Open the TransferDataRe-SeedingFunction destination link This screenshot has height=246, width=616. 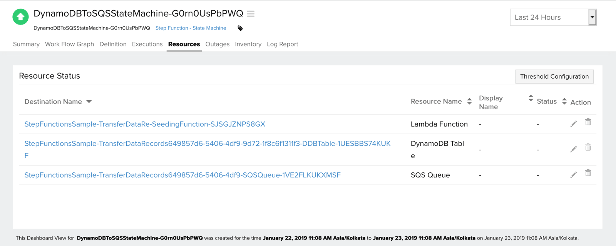coord(145,124)
